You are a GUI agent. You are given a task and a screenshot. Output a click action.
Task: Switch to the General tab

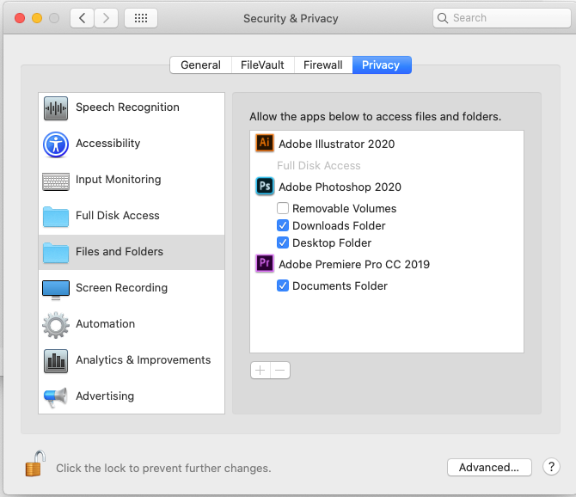tap(200, 65)
